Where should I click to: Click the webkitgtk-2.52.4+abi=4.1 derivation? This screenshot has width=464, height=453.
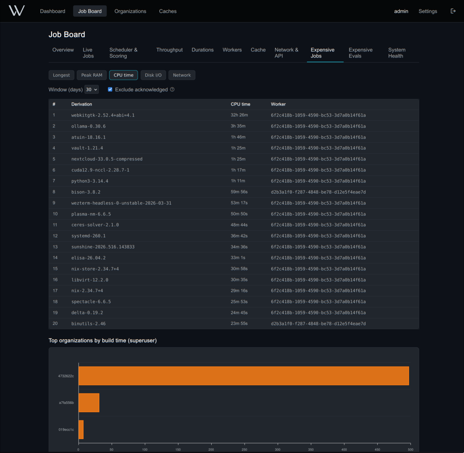point(103,115)
